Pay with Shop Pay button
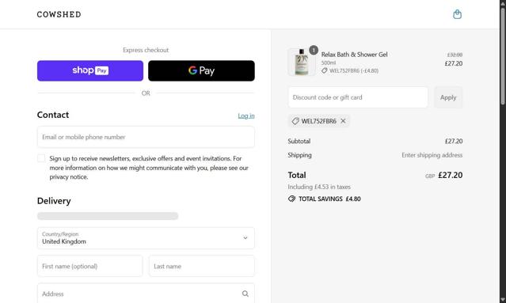Screen dimensions: 506x303 pos(90,70)
